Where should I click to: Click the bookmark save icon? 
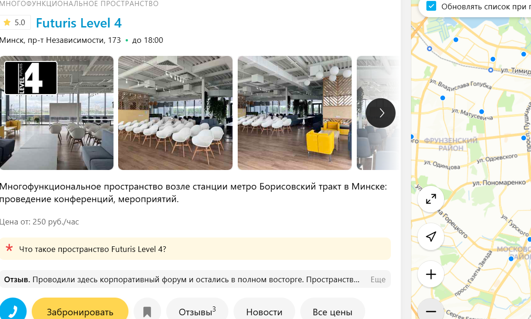tap(147, 311)
